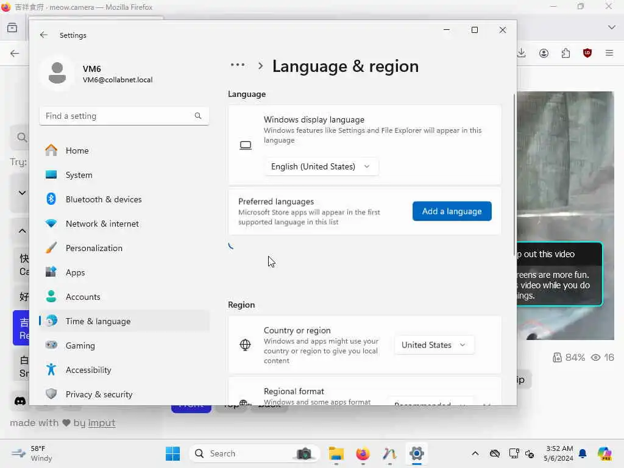624x468 pixels.
Task: Click the Accounts sidebar icon
Action: tap(51, 297)
